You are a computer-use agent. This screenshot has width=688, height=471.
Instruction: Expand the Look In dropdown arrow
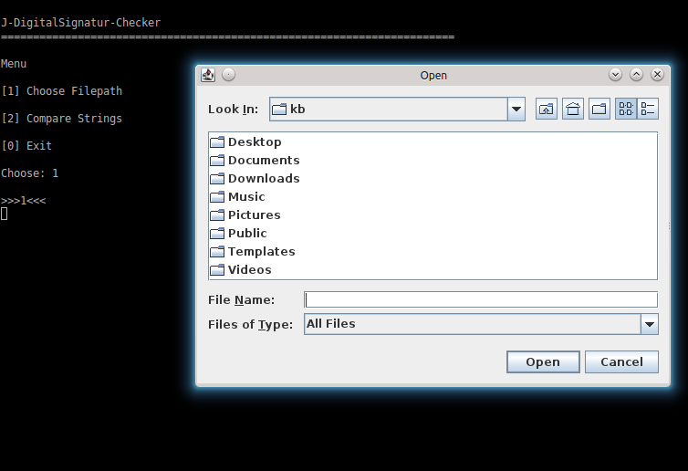click(516, 109)
